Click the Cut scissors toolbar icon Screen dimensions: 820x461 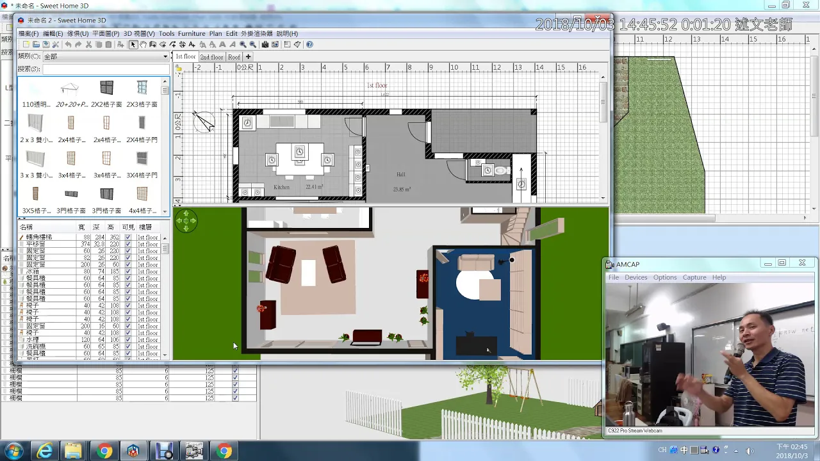click(x=88, y=45)
